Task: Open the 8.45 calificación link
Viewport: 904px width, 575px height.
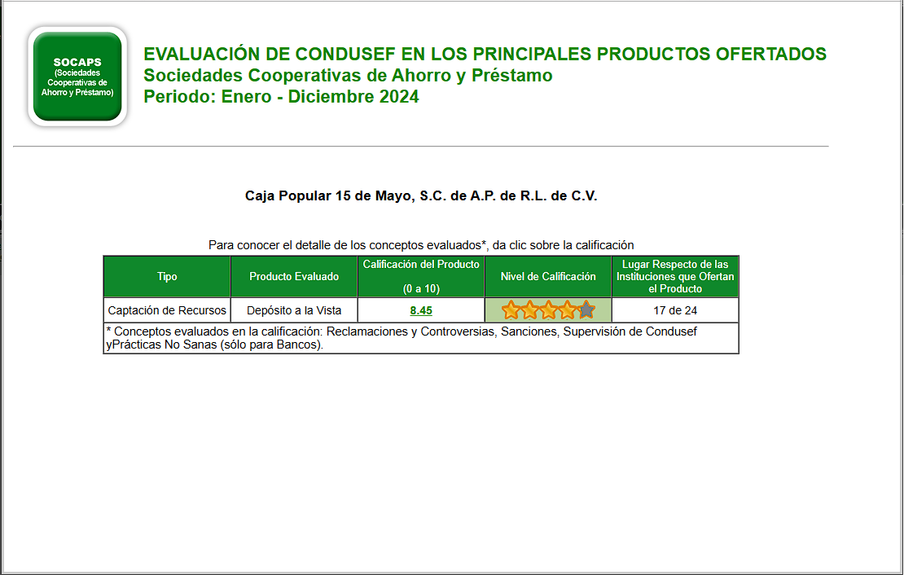Action: (421, 310)
